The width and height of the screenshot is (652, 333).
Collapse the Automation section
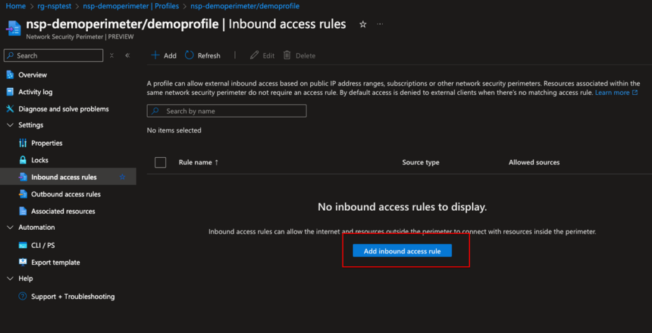click(x=10, y=227)
